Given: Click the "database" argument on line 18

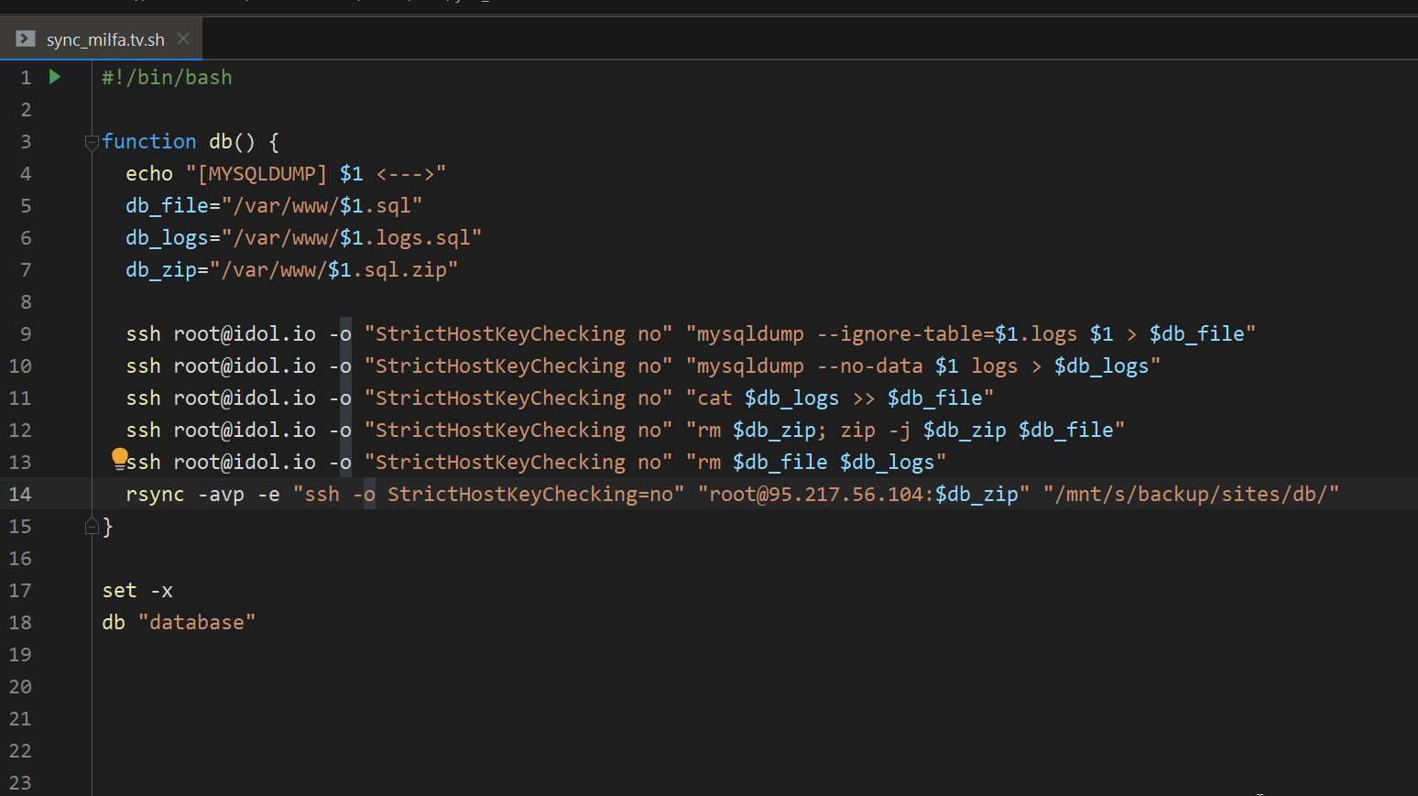Looking at the screenshot, I should pos(197,623).
